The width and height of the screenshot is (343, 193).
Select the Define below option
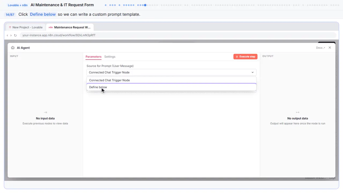(171, 87)
